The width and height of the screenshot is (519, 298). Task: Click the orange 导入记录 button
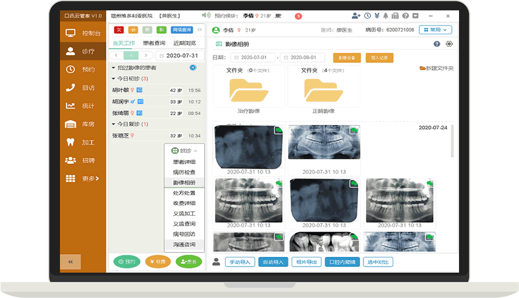click(379, 58)
